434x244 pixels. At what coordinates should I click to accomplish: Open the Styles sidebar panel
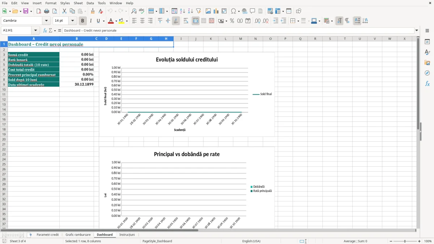(x=427, y=52)
